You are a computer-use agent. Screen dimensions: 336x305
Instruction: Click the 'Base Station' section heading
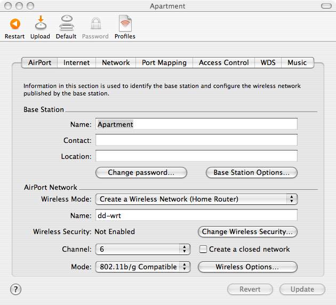click(x=44, y=109)
